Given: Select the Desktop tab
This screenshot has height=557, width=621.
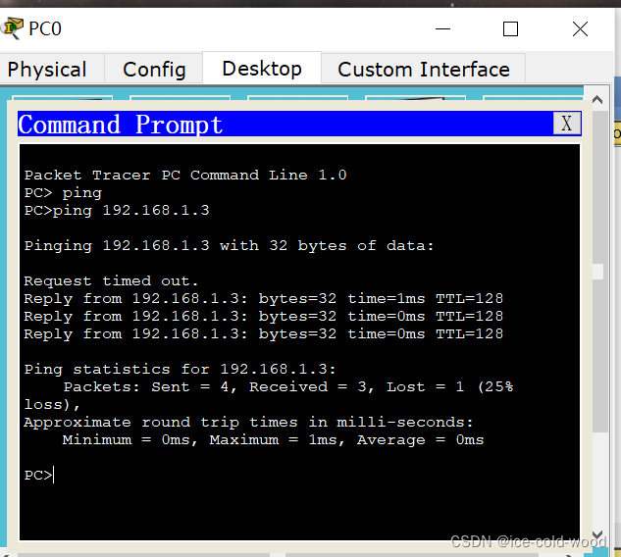Looking at the screenshot, I should tap(262, 68).
